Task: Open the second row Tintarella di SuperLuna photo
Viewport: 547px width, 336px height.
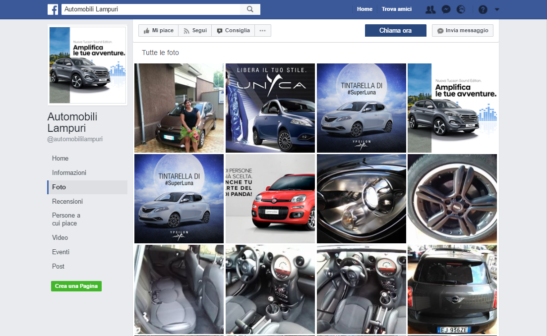Action: [x=179, y=199]
